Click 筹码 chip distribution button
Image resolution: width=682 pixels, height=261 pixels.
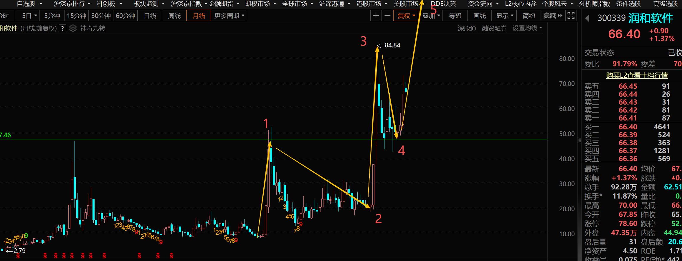pos(455,16)
